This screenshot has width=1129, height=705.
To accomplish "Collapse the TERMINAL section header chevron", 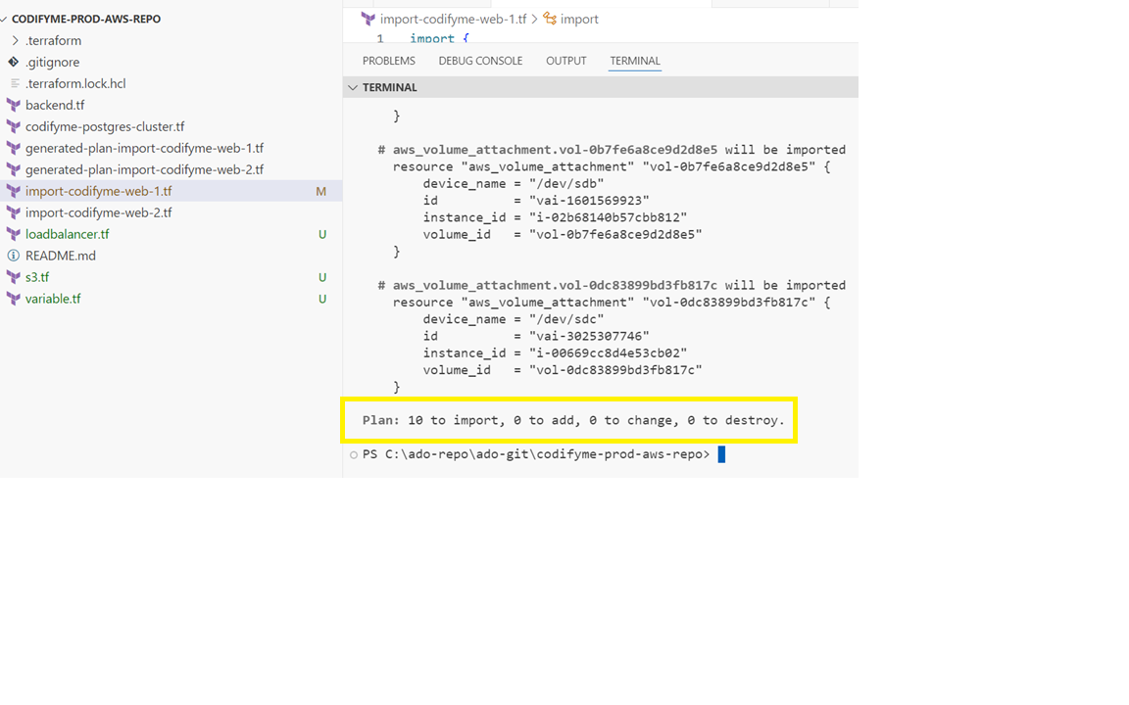I will point(353,87).
